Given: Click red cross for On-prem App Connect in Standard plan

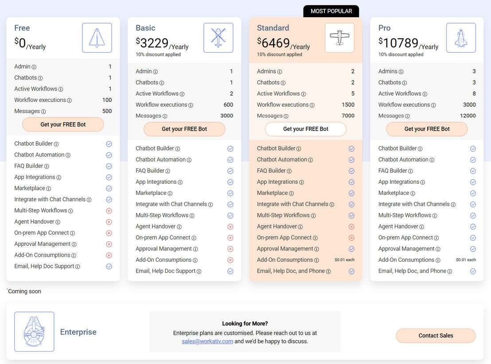Looking at the screenshot, I should coord(352,238).
